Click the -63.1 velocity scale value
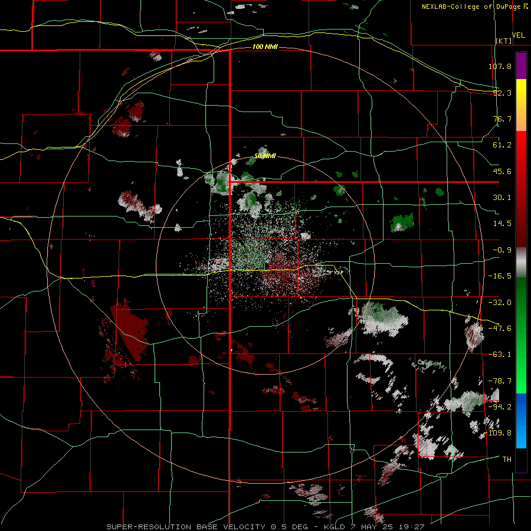531x531 pixels. [x=500, y=355]
